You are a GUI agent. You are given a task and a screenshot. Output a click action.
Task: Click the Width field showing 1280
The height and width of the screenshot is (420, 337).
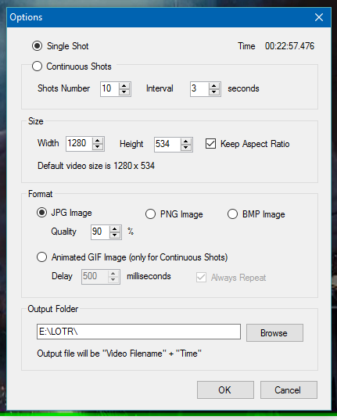pos(79,144)
